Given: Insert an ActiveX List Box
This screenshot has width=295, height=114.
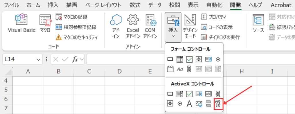Looking at the screenshot, I should click(x=199, y=94).
